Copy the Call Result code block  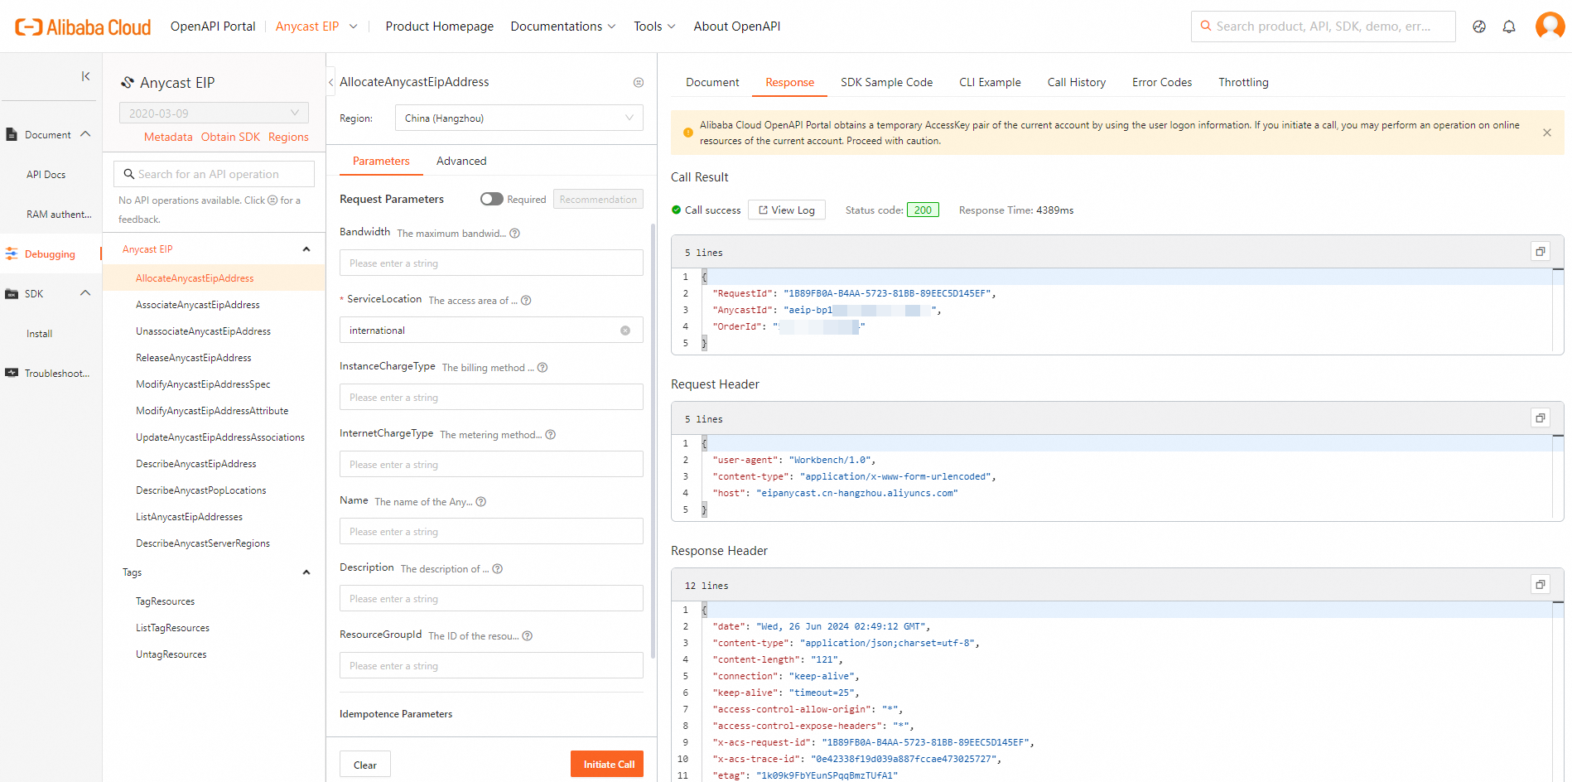1540,252
